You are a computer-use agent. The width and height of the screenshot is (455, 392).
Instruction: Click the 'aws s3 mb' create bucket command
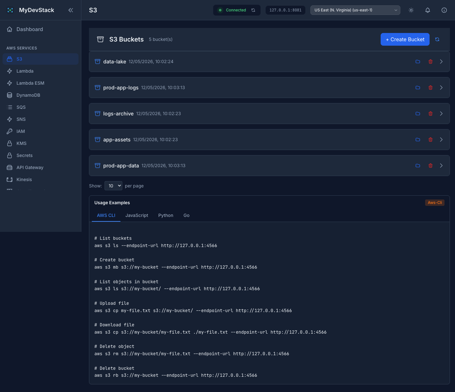click(x=176, y=267)
